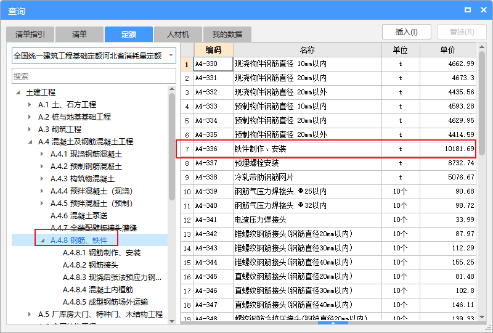Open the 人材机 tab
The image size is (493, 333).
178,35
